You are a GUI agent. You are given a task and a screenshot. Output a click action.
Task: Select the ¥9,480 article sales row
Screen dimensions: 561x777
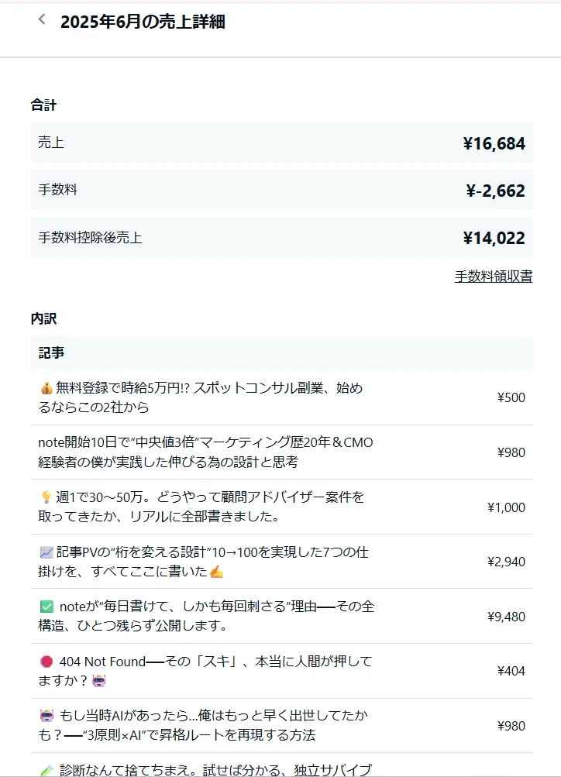282,617
